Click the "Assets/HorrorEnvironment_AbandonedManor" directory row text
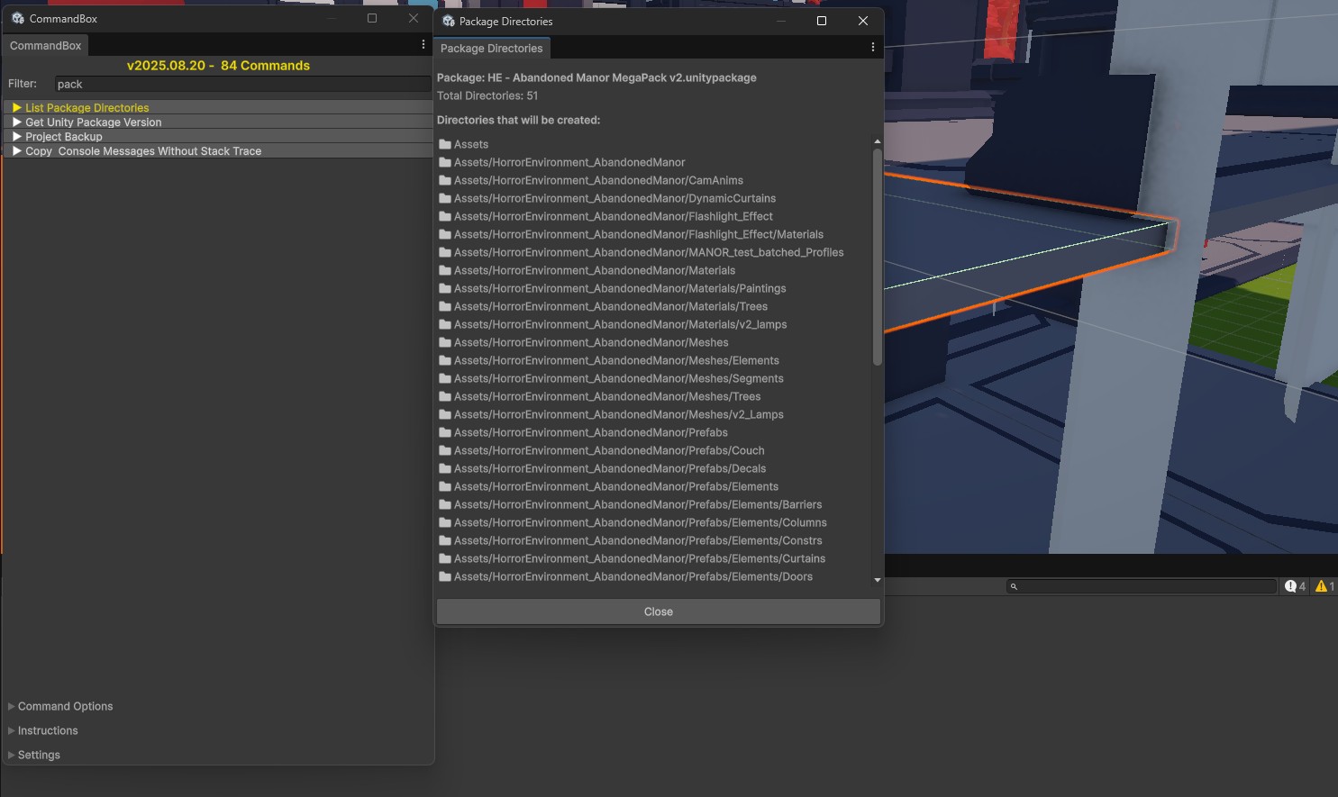Image resolution: width=1338 pixels, height=797 pixels. coord(569,162)
